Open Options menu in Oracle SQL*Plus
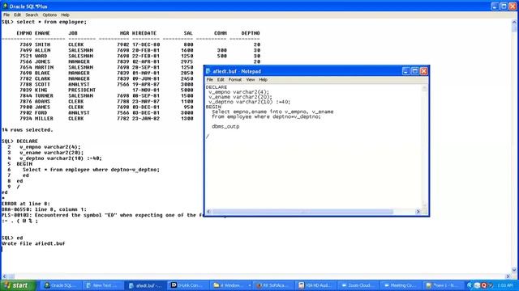The height and width of the screenshot is (291, 519). point(49,15)
